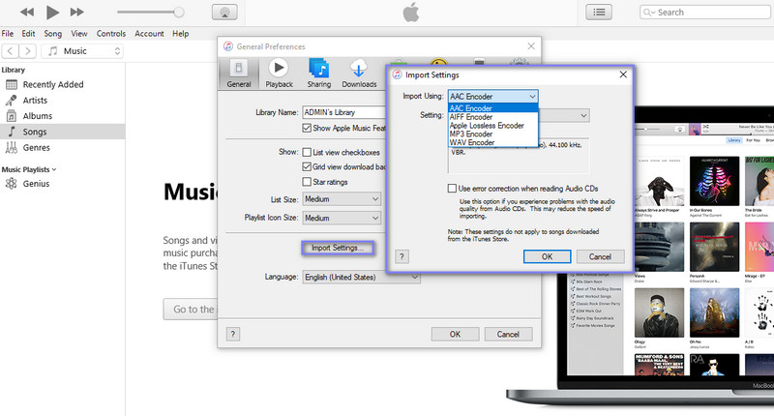Open the Playlist Icon Size dropdown
The image size is (774, 416).
tap(342, 218)
